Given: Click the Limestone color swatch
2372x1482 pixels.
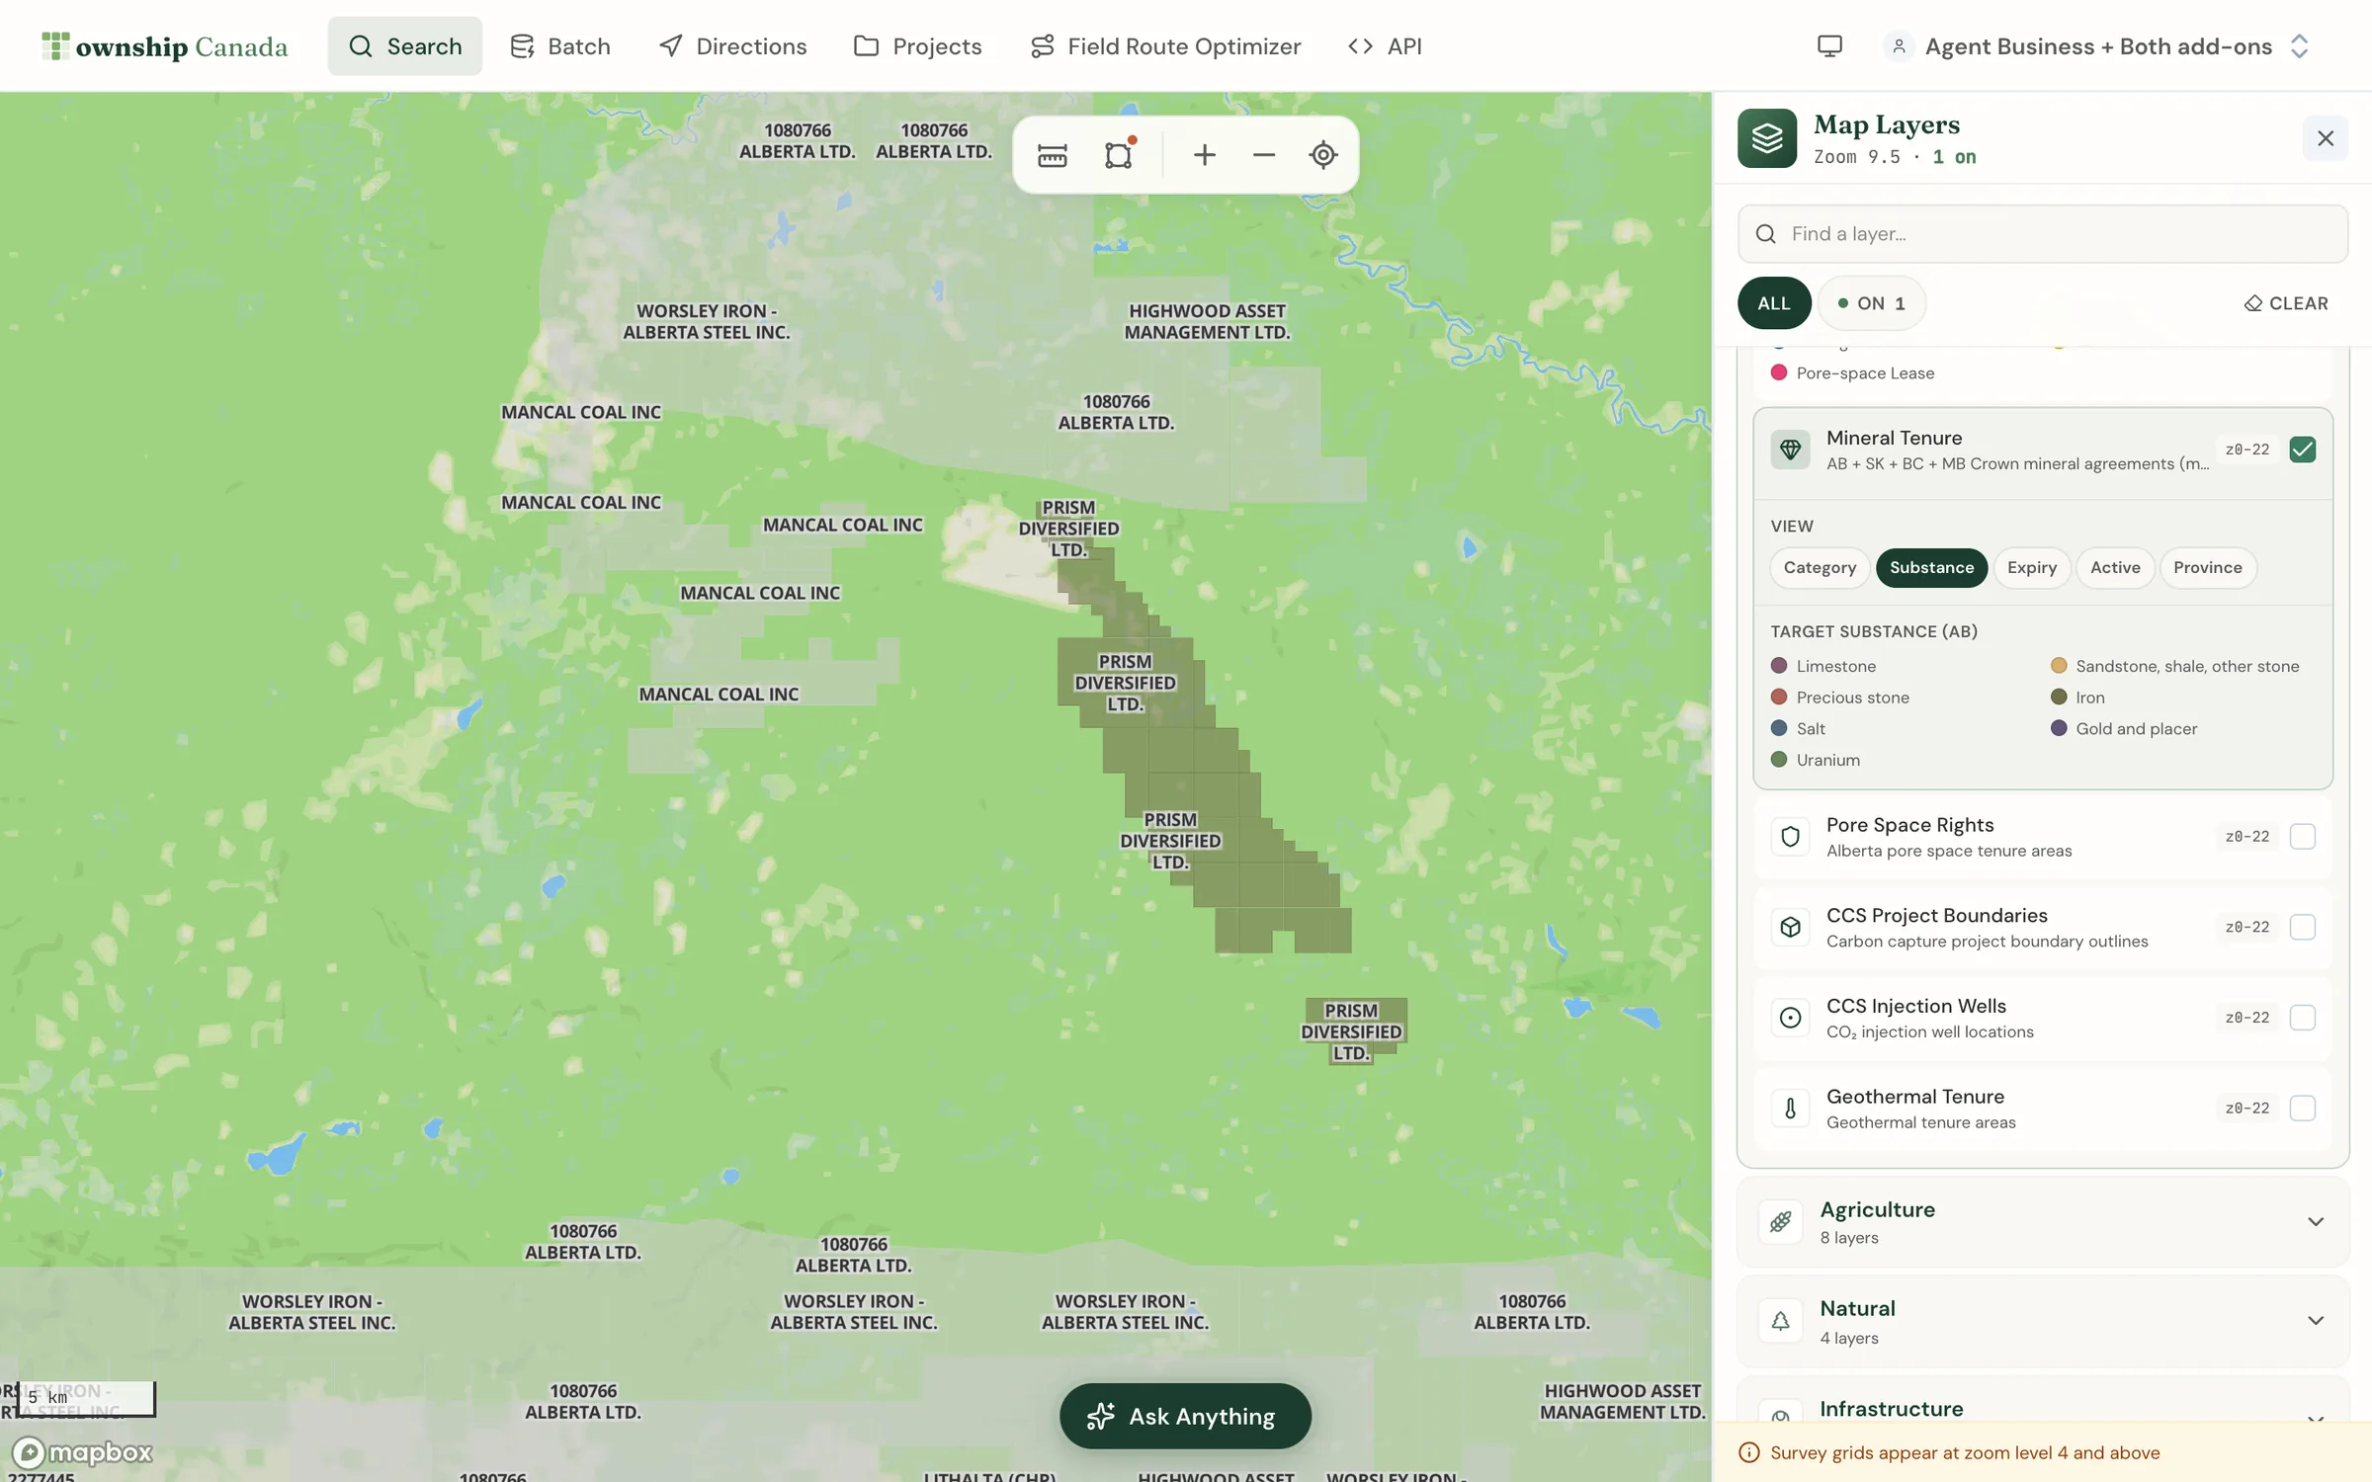Looking at the screenshot, I should [1779, 666].
